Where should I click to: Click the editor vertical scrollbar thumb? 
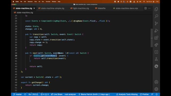point(152,38)
